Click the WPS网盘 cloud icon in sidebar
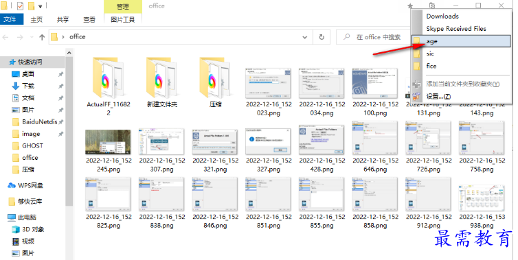 pyautogui.click(x=12, y=185)
